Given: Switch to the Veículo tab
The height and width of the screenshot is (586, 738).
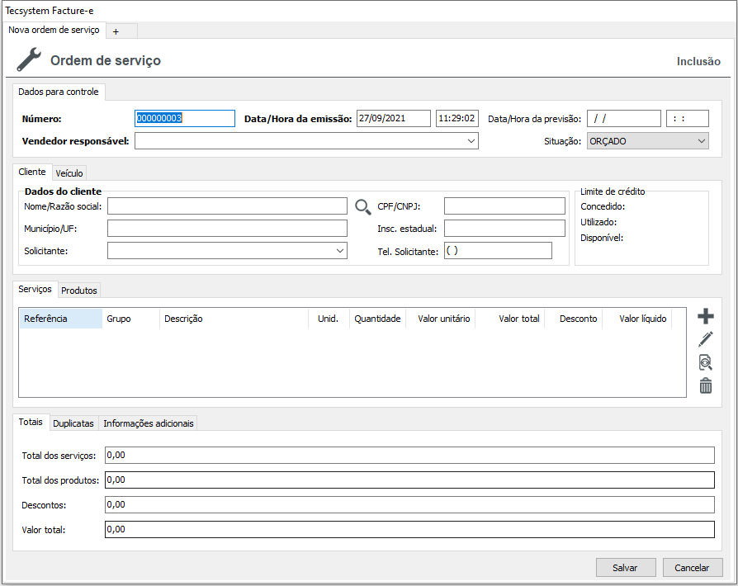Looking at the screenshot, I should tap(69, 173).
